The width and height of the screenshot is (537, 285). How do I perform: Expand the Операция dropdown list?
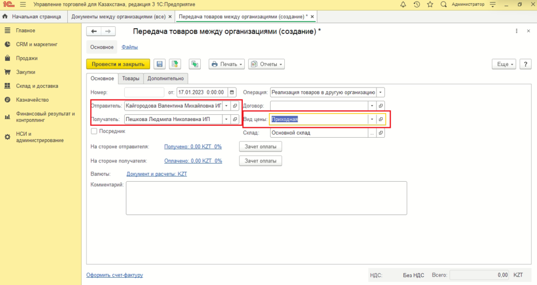[x=380, y=92]
